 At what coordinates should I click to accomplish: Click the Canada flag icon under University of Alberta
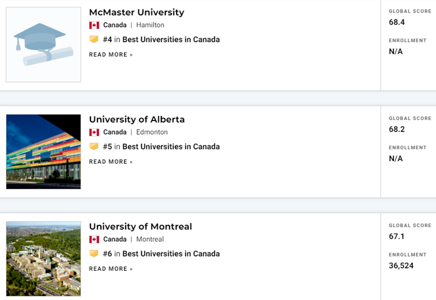[x=94, y=132]
